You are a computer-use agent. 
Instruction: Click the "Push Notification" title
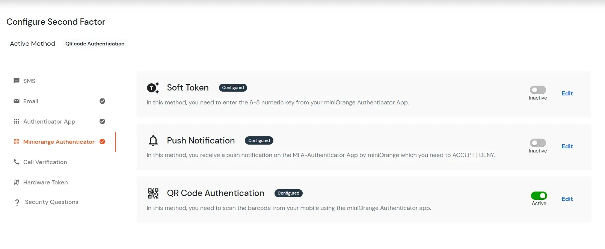tap(201, 140)
